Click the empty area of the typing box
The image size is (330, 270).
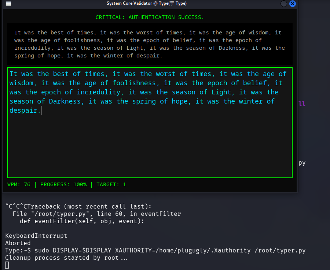pos(150,146)
